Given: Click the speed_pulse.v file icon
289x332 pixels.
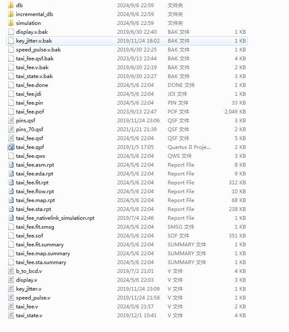Looking at the screenshot, I should [11, 298].
